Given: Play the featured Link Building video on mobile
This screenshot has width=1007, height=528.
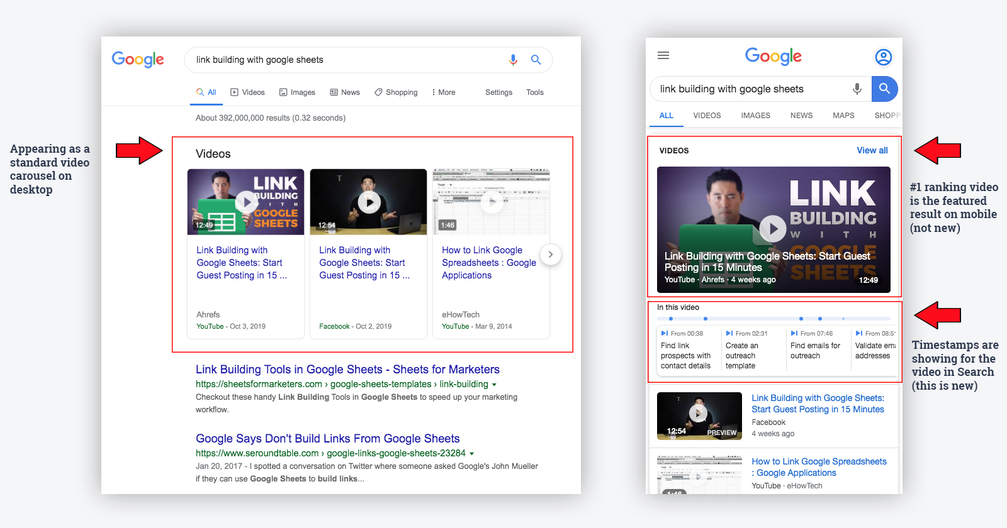Looking at the screenshot, I should tap(773, 228).
